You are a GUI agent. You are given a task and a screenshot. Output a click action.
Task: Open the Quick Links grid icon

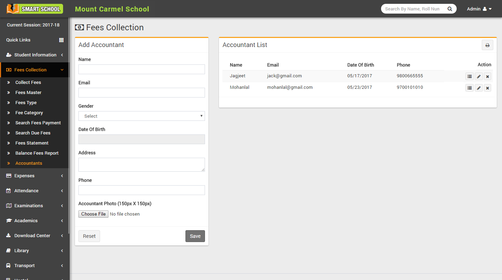click(61, 40)
